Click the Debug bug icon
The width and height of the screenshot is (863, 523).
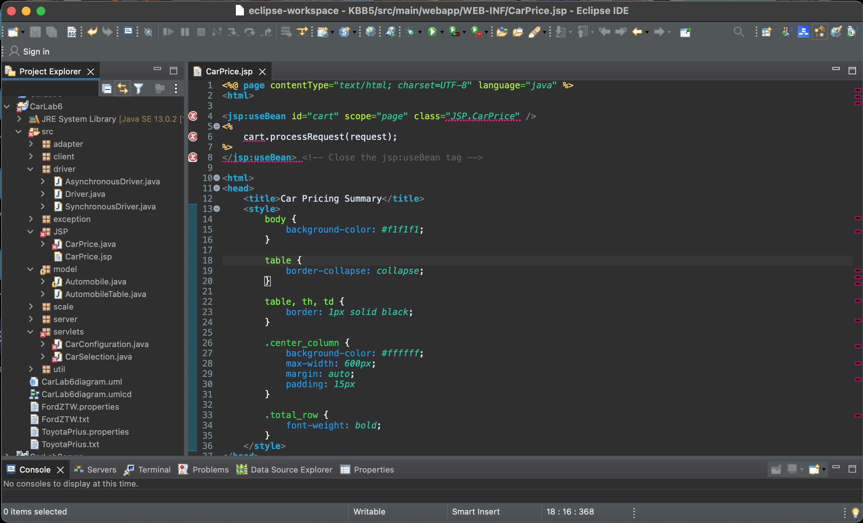tap(411, 32)
